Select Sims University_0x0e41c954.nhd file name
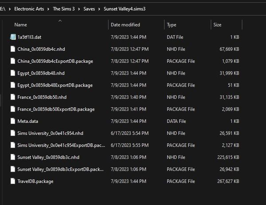The width and height of the screenshot is (266, 205). click(x=51, y=133)
